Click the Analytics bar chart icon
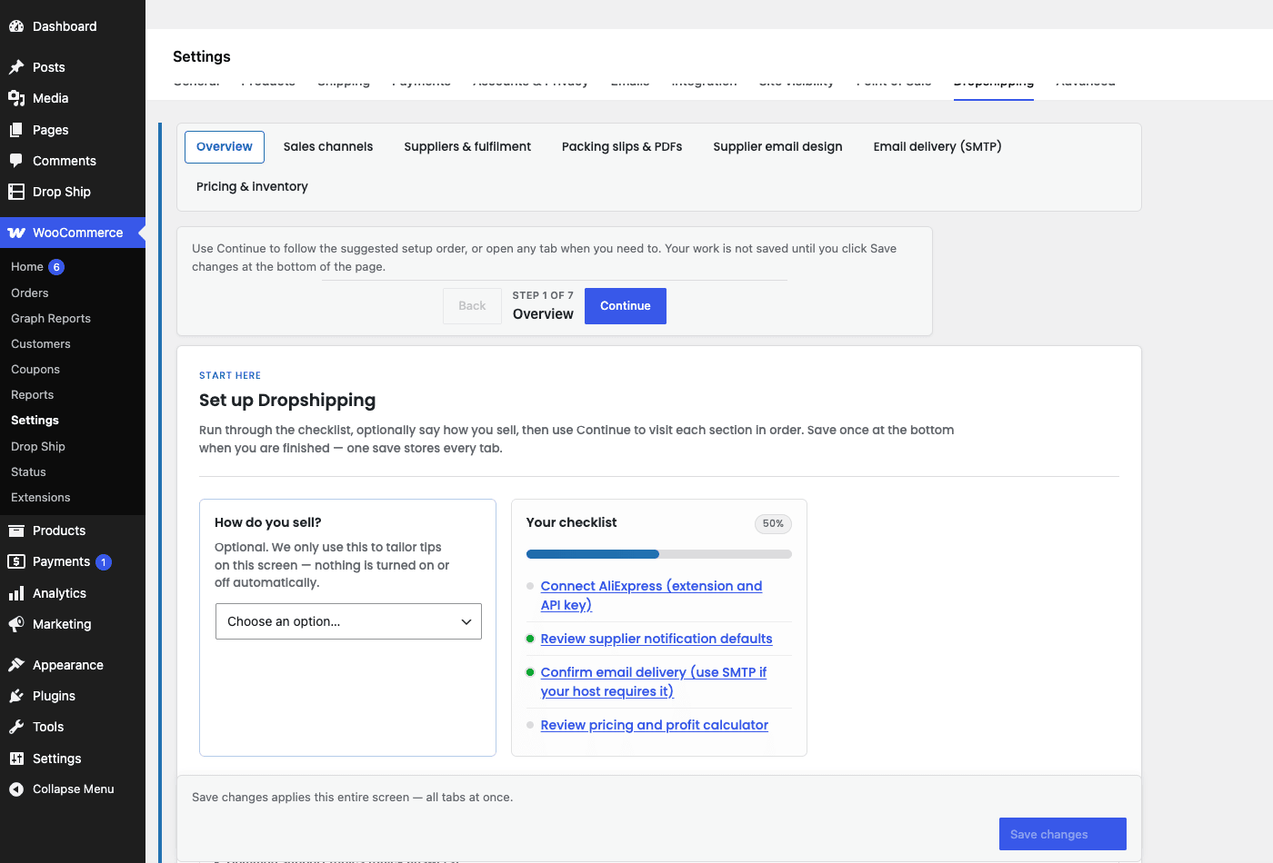The image size is (1273, 863). click(16, 593)
